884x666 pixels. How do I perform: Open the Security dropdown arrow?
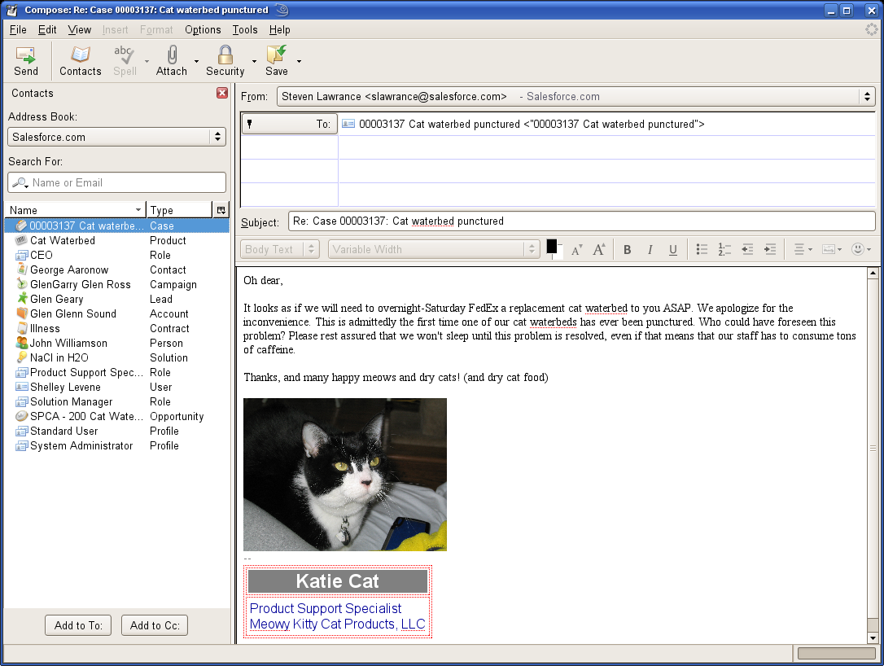[254, 61]
